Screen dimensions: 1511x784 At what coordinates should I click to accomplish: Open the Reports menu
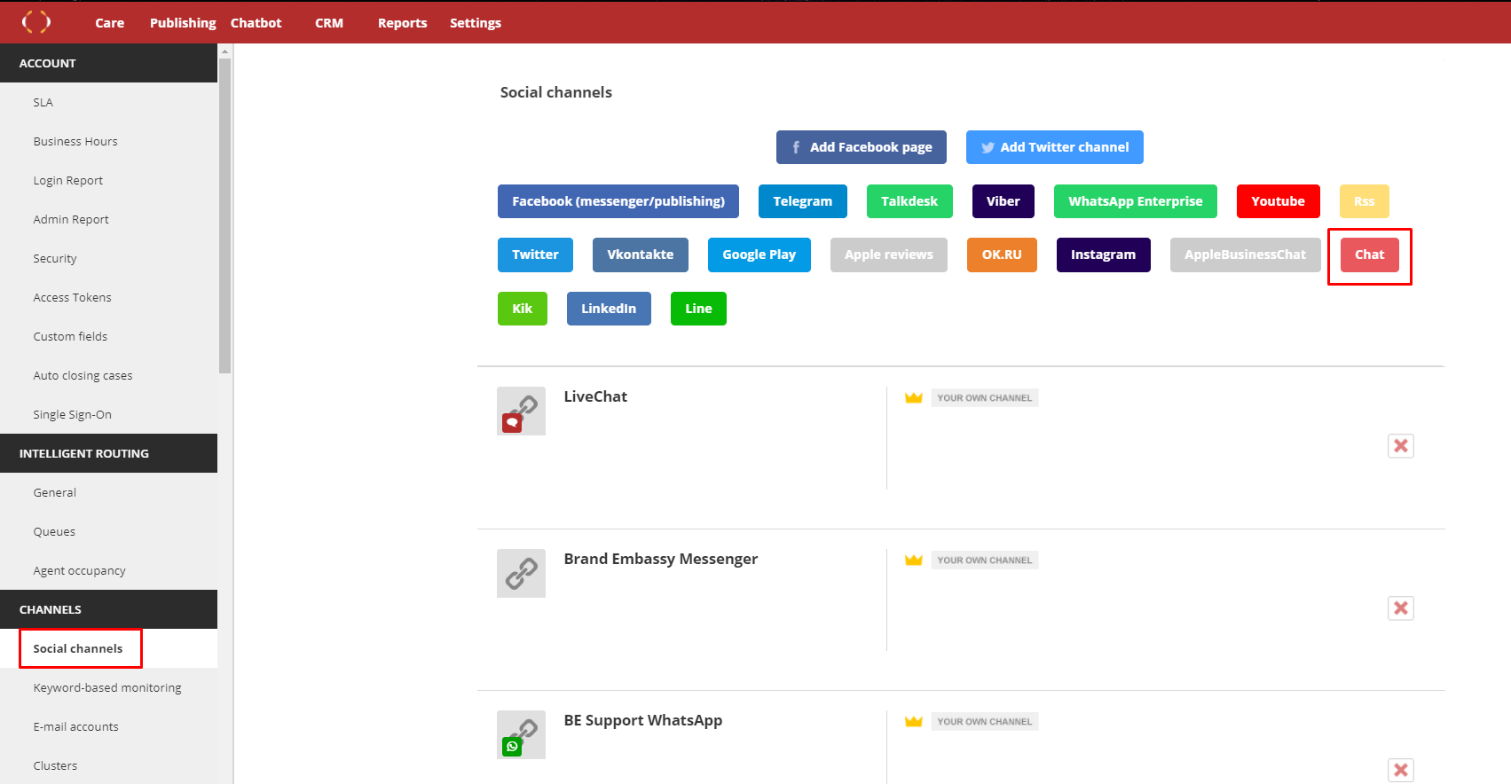(x=403, y=23)
